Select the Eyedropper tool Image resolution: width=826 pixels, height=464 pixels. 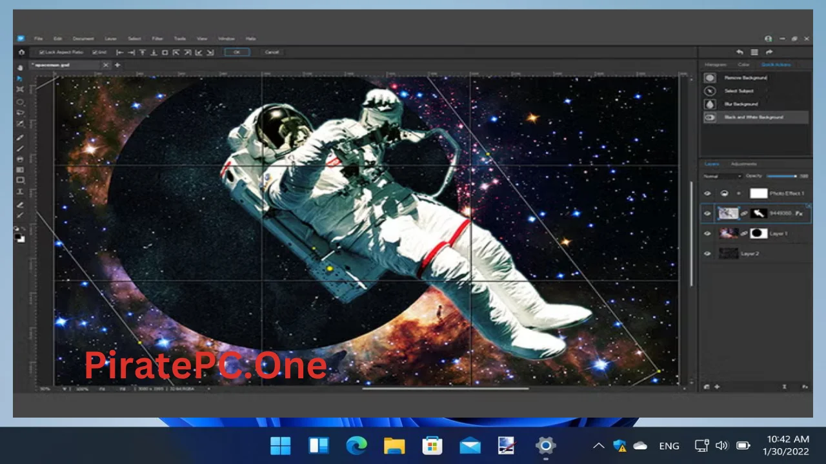point(20,215)
